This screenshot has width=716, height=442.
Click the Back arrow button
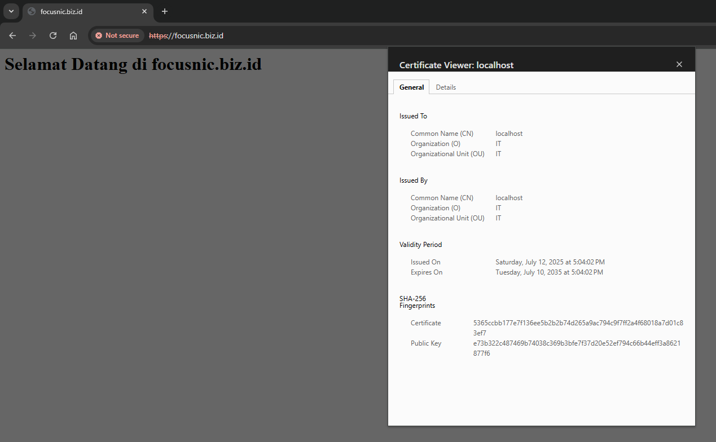(x=12, y=36)
